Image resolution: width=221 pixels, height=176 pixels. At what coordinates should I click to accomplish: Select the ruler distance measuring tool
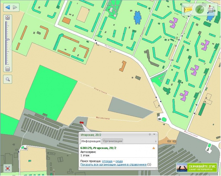[x=188, y=9]
